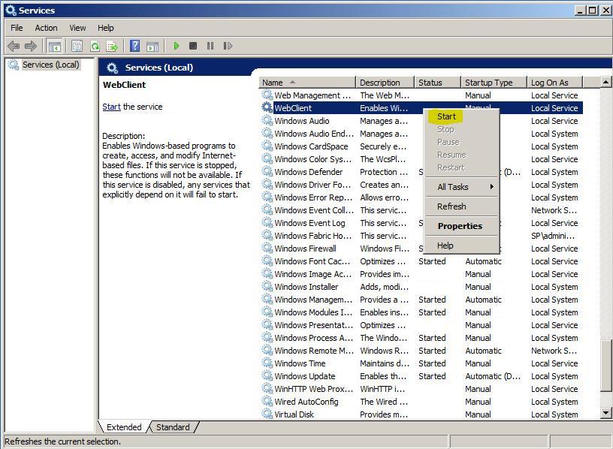
Task: Click Show/Hide Action Pane toolbar icon
Action: (x=152, y=46)
